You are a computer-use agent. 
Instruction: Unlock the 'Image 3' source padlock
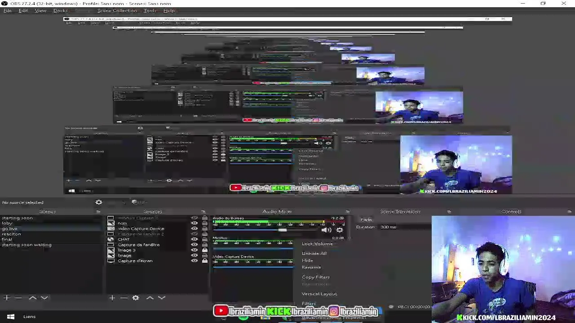pos(205,250)
